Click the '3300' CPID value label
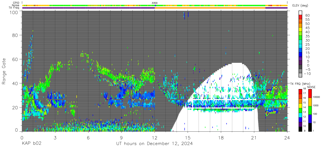 click(155, 3)
